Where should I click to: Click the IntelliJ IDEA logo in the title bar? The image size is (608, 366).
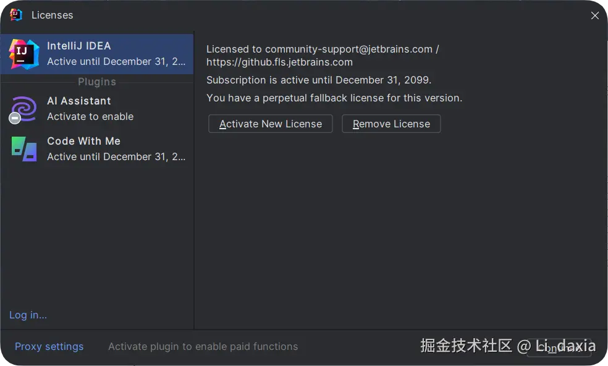[x=16, y=15]
